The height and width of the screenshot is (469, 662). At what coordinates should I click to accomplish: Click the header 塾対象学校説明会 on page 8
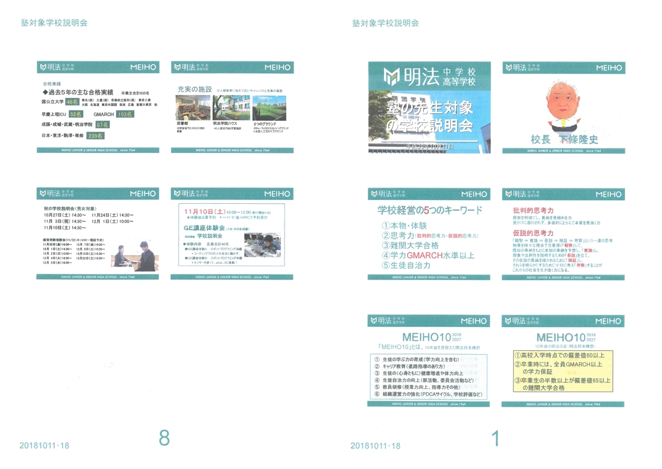[54, 23]
